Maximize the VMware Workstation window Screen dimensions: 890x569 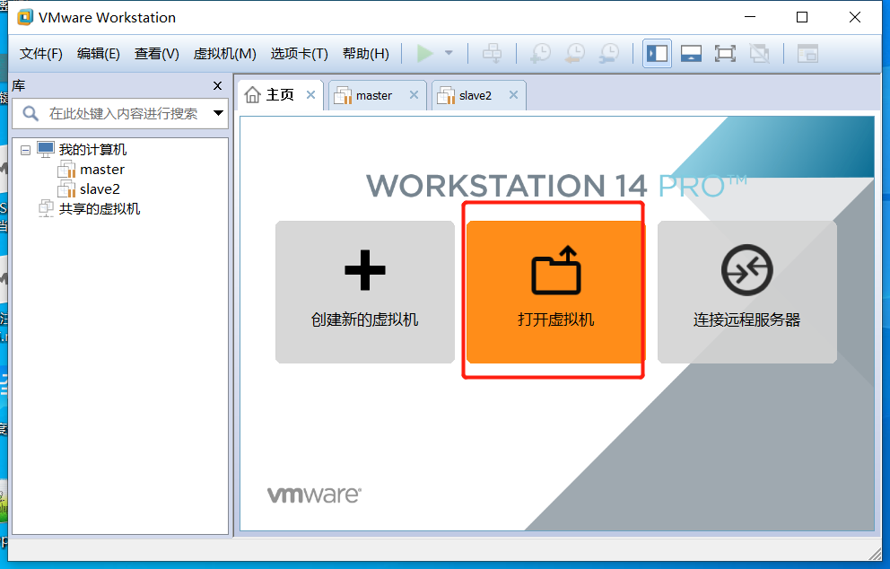pos(802,18)
